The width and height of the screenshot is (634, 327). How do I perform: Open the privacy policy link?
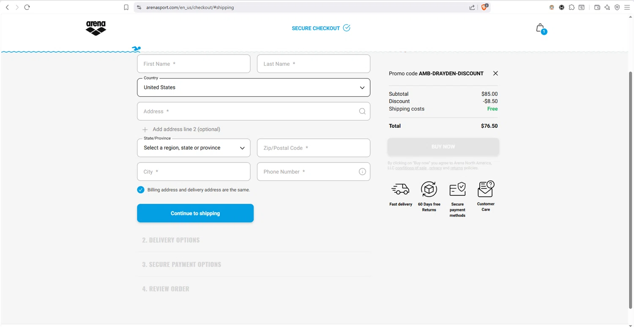coord(435,168)
